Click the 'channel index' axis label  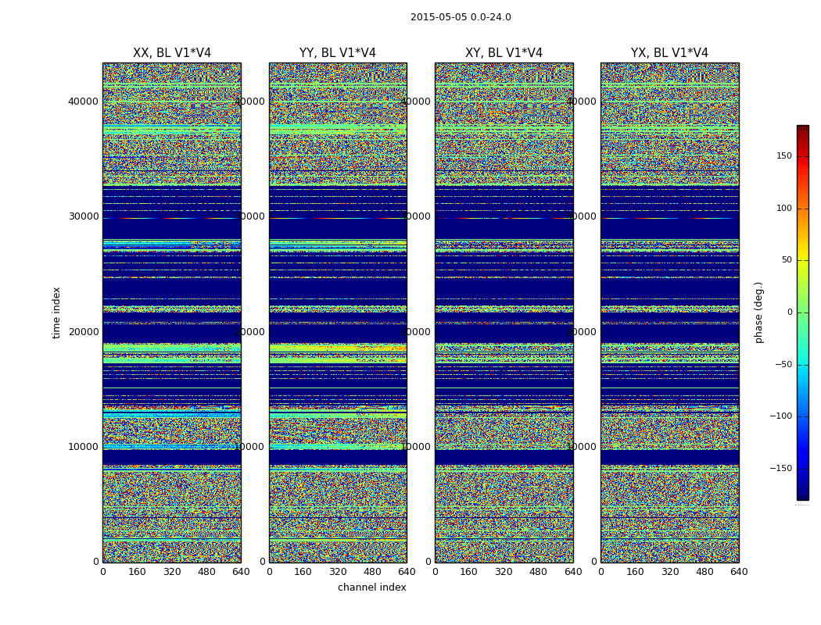click(x=371, y=587)
